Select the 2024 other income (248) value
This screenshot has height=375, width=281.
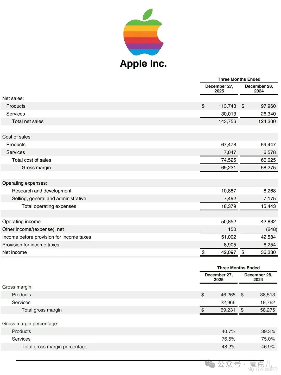(x=271, y=229)
